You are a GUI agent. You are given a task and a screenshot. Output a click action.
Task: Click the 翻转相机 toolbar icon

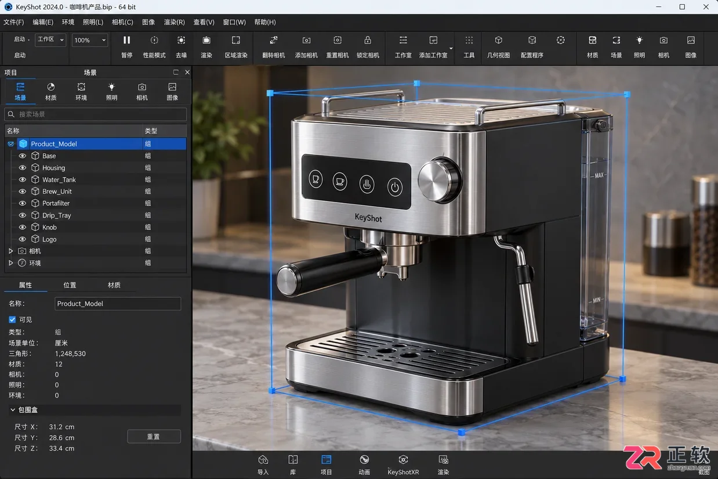(274, 41)
